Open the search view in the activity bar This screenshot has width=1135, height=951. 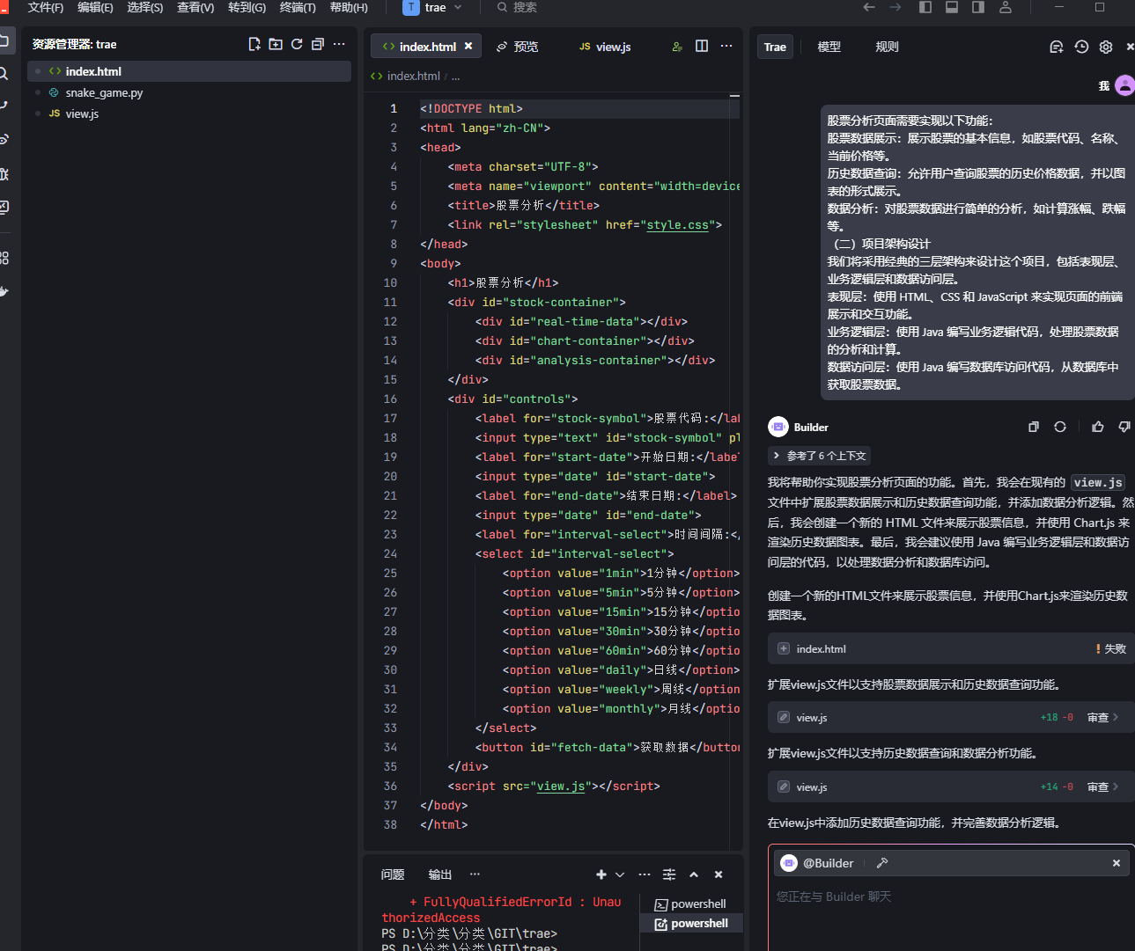[4, 74]
